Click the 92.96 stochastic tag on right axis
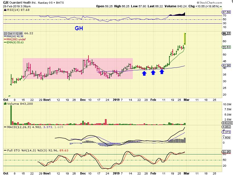 coord(226,152)
